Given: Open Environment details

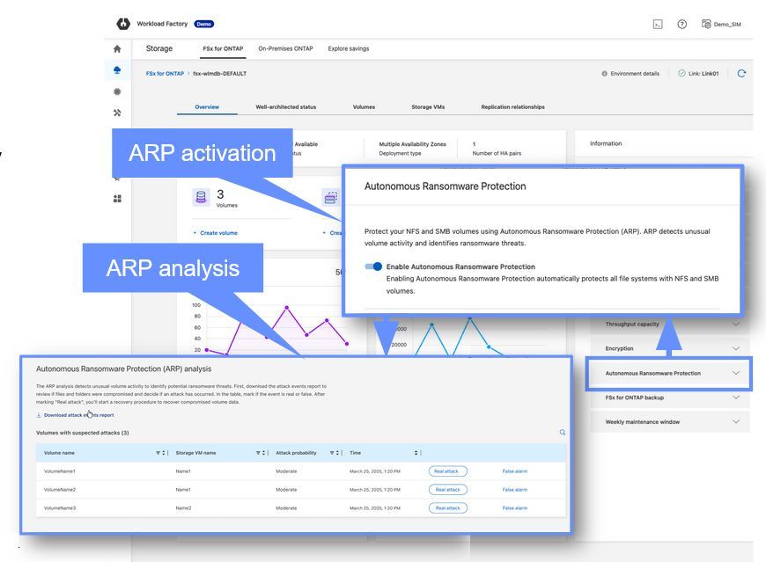Looking at the screenshot, I should click(x=635, y=74).
